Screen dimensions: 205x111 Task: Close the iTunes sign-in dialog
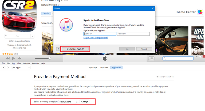pyautogui.click(x=153, y=8)
